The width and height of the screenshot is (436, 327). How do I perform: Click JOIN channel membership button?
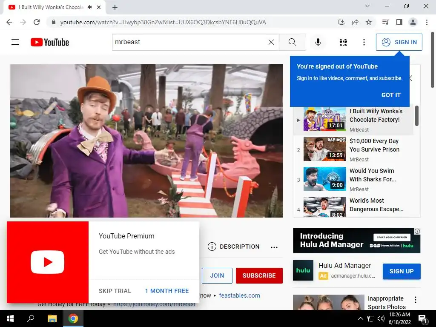click(x=217, y=275)
